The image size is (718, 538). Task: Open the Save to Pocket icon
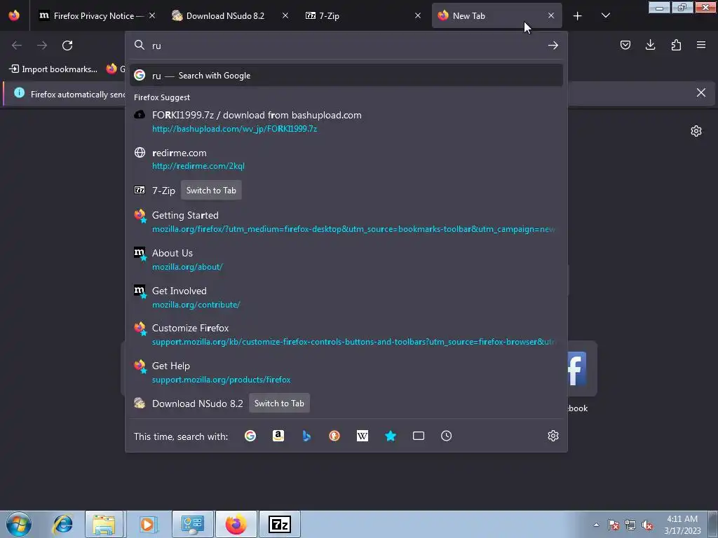click(x=625, y=45)
